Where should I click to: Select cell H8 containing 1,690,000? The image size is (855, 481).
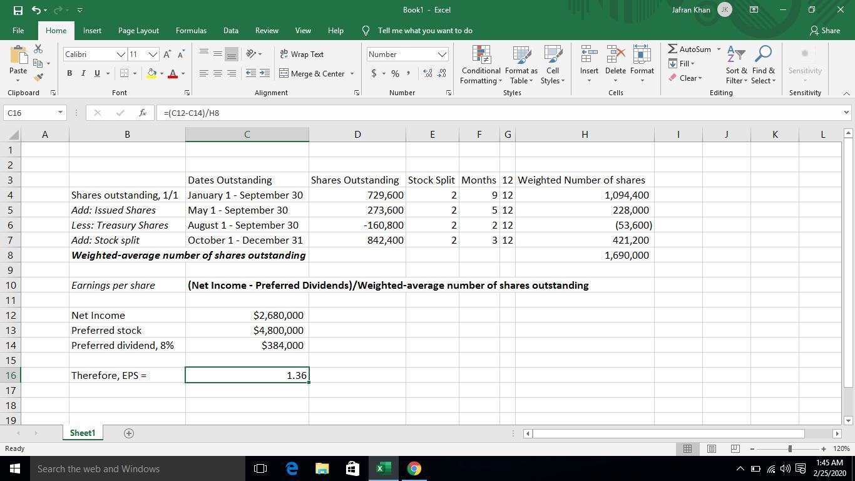coord(584,256)
